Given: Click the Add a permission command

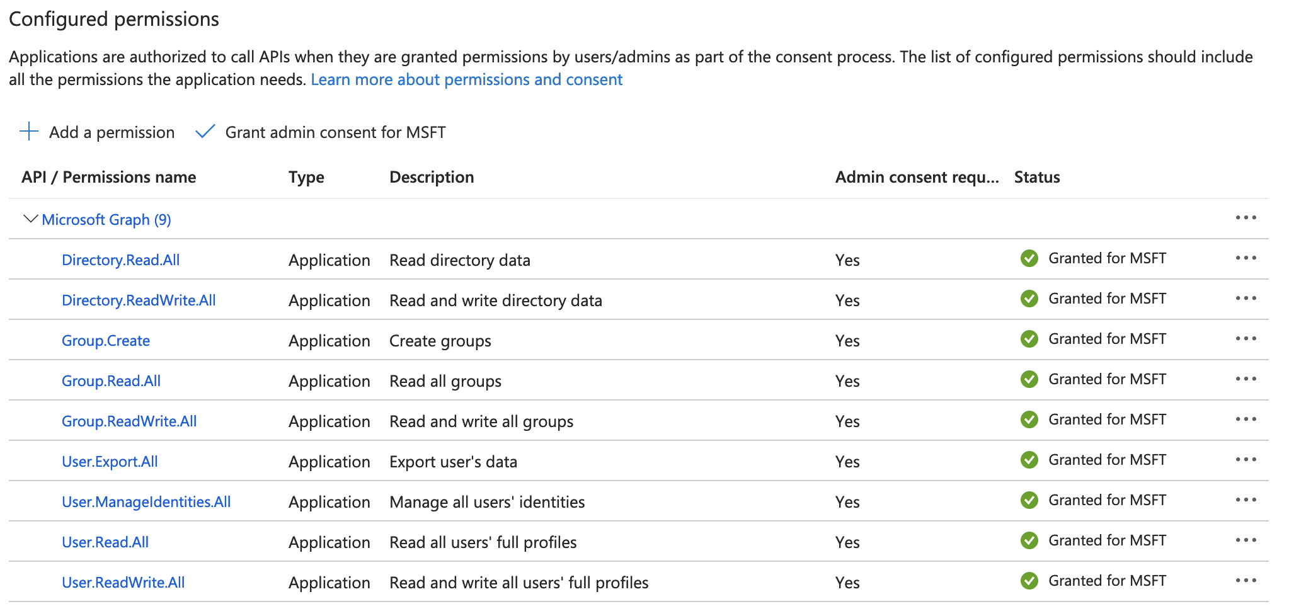Looking at the screenshot, I should click(112, 132).
